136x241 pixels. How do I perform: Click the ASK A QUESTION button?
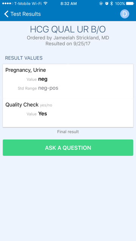tap(68, 148)
